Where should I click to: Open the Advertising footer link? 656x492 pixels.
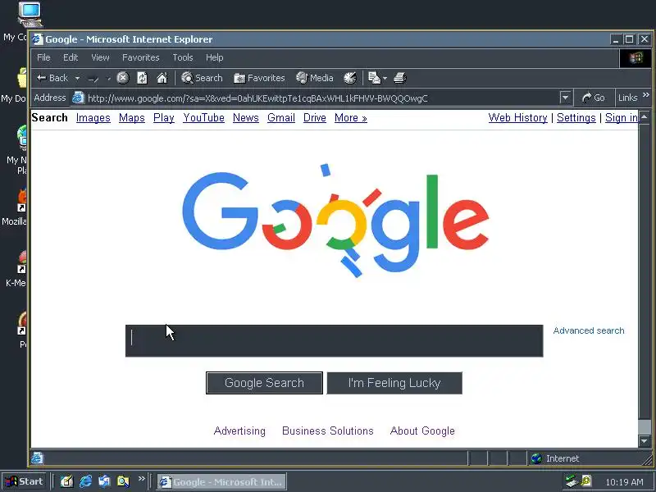pos(239,431)
